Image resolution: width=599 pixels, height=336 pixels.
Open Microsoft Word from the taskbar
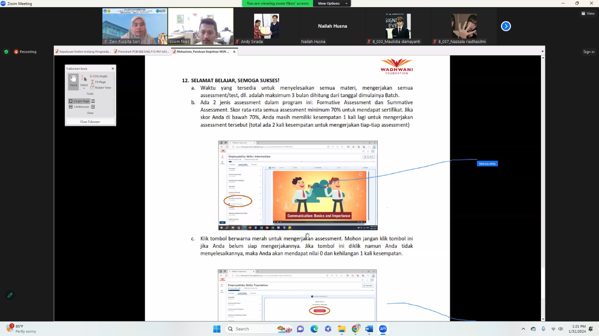tap(369, 329)
